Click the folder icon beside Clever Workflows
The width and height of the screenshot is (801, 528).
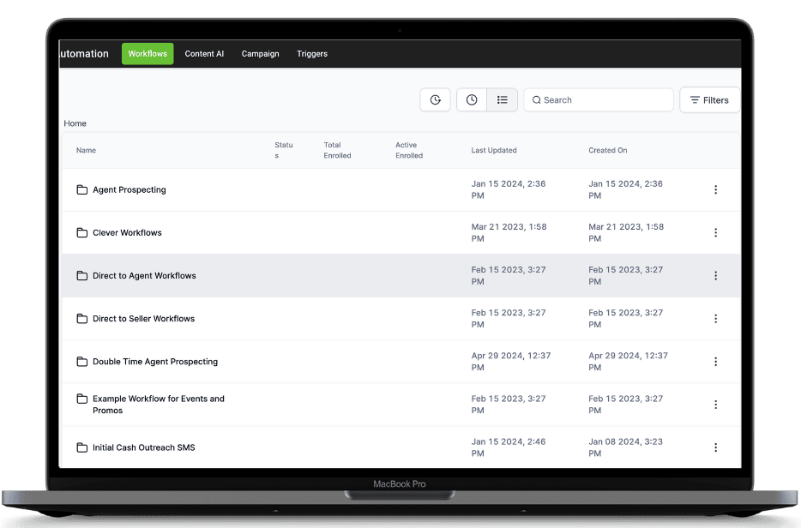(82, 233)
